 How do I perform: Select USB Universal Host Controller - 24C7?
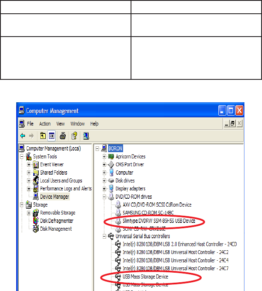(175, 269)
